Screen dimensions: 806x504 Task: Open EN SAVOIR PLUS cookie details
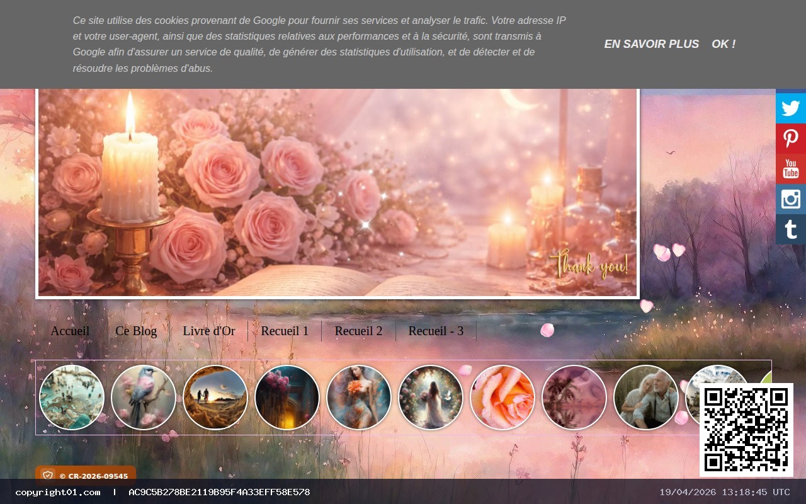[652, 44]
